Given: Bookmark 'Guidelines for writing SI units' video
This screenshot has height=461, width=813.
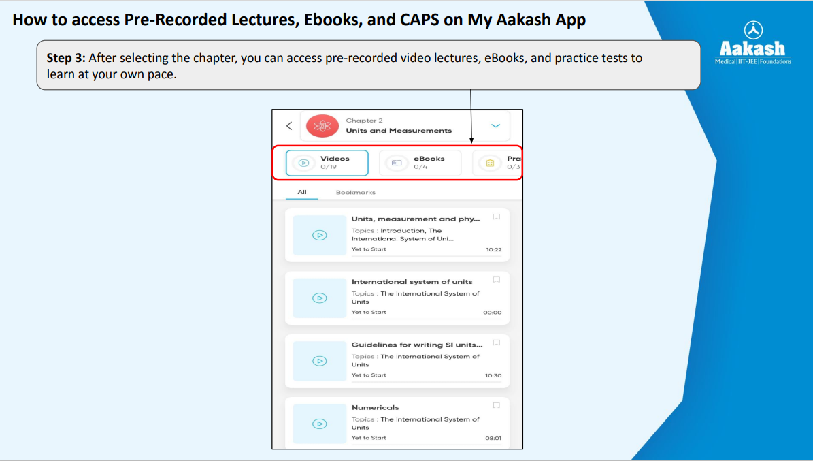Looking at the screenshot, I should click(496, 343).
